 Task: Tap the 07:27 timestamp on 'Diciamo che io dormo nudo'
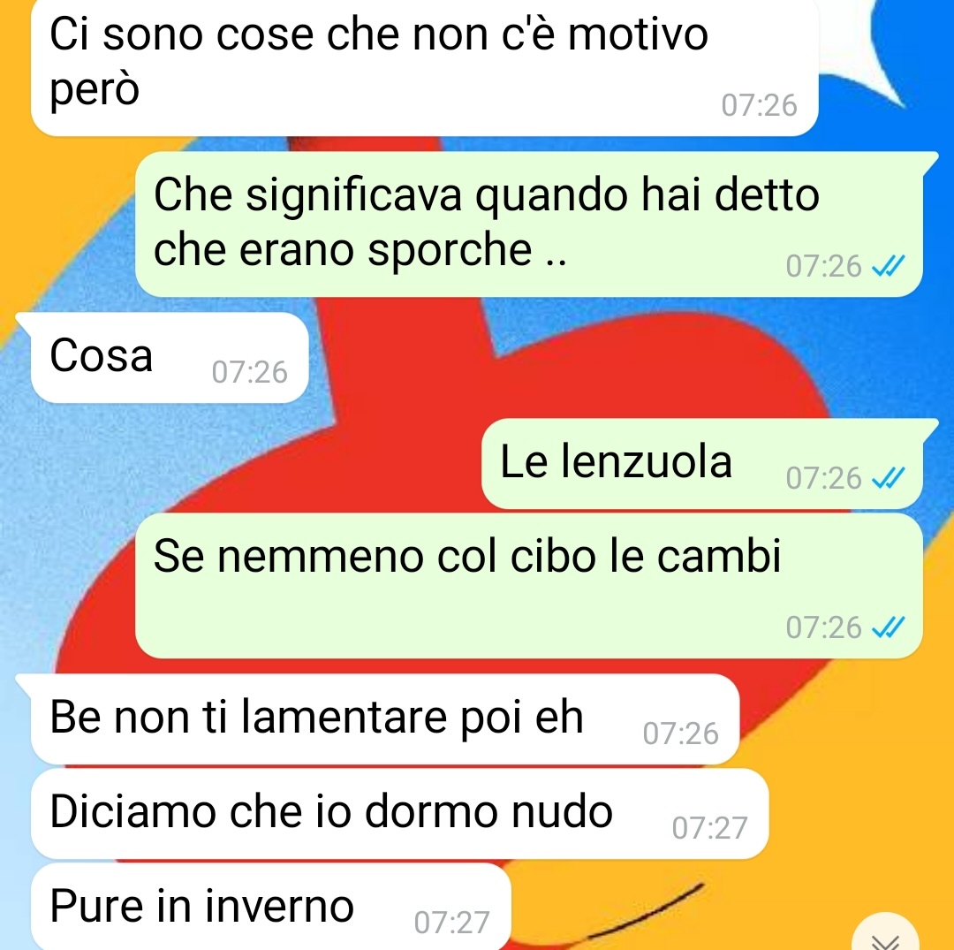point(709,828)
